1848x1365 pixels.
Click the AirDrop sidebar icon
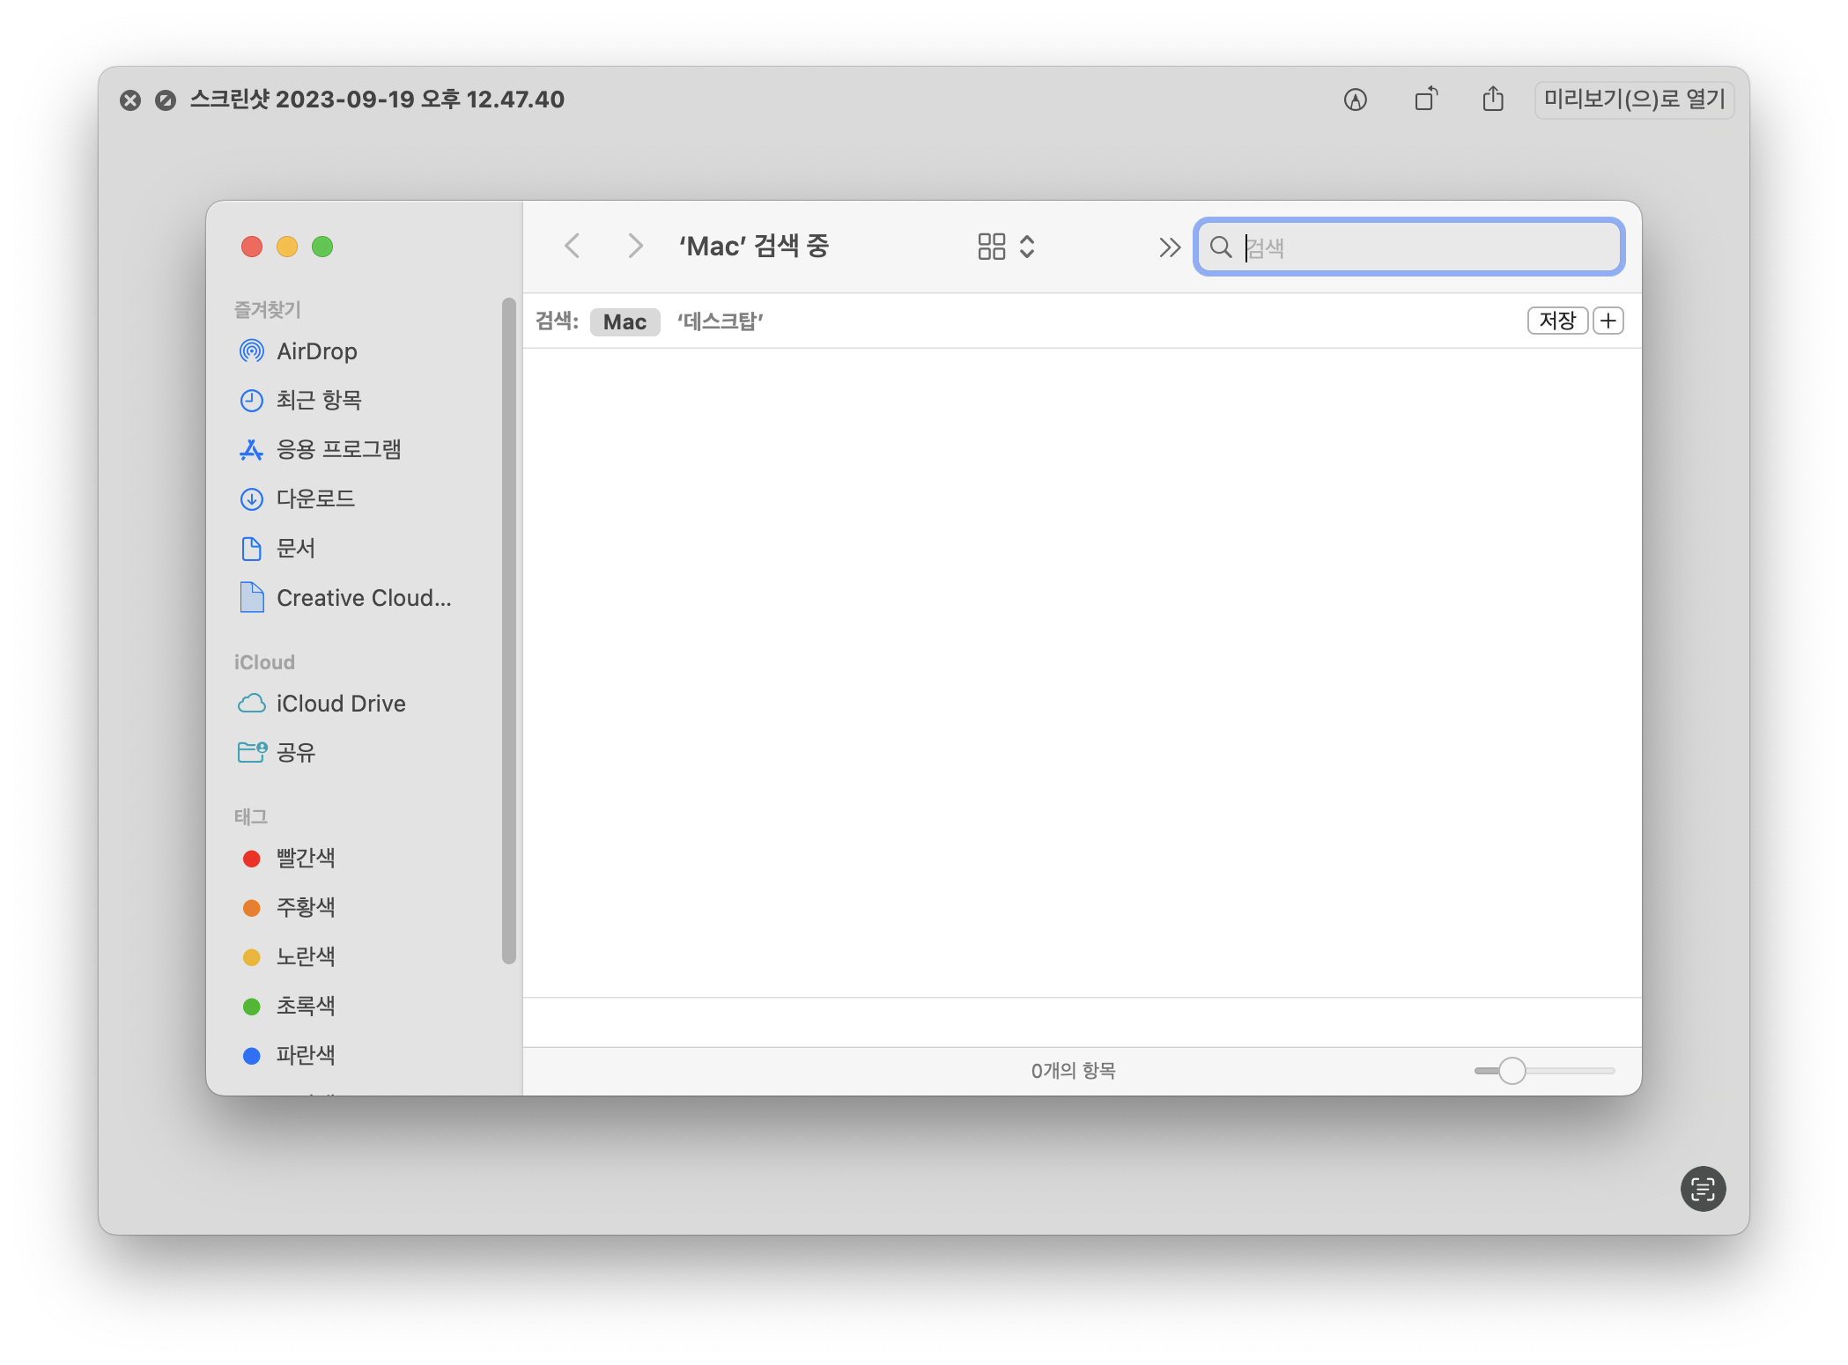tap(252, 351)
